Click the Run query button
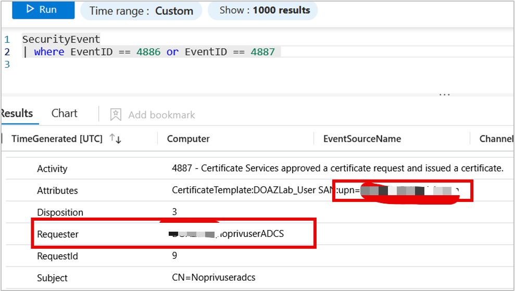This screenshot has height=291, width=515. (43, 10)
